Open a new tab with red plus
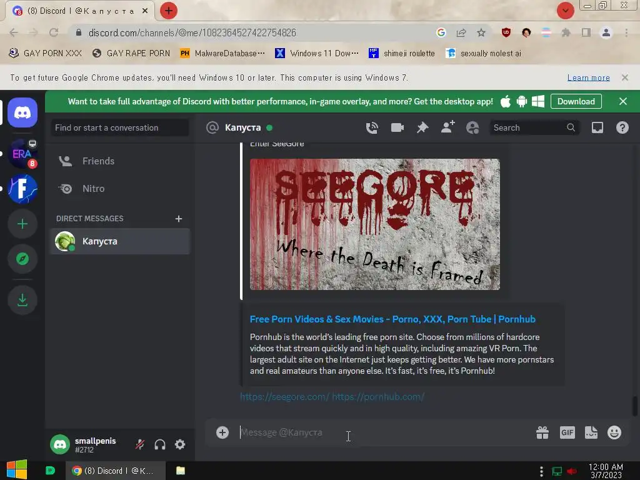This screenshot has width=640, height=480. (x=169, y=11)
